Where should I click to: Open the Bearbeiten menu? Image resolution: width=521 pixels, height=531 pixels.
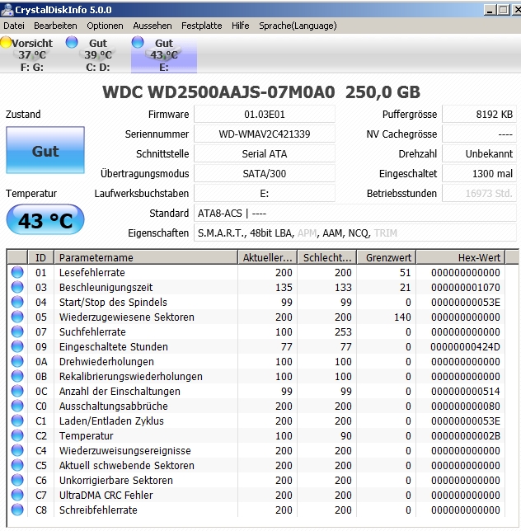(x=55, y=26)
